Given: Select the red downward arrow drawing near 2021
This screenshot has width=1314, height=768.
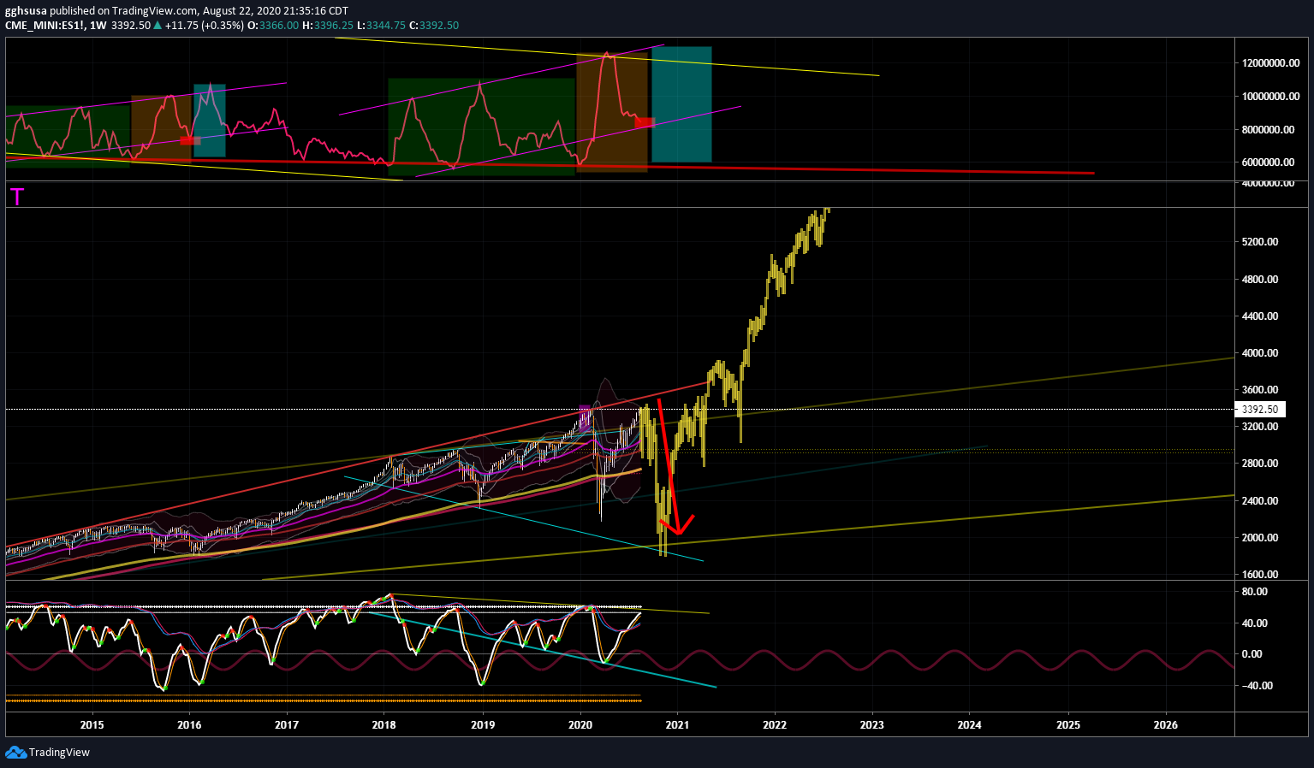Looking at the screenshot, I should [675, 468].
